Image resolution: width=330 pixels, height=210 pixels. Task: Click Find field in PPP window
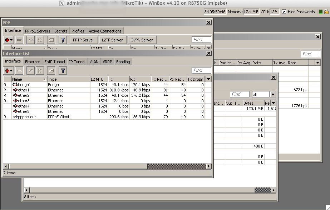coord(201,40)
